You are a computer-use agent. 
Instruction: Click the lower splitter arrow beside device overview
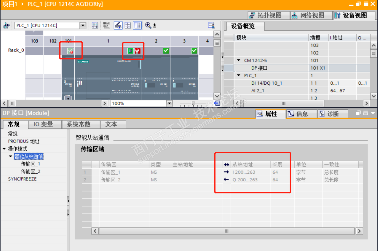[x=222, y=70]
